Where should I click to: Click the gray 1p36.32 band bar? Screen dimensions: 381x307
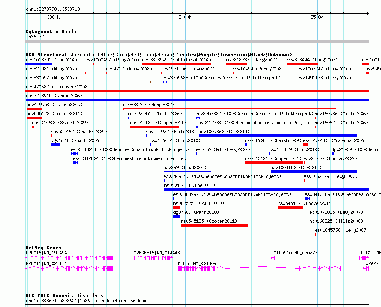click(197, 41)
